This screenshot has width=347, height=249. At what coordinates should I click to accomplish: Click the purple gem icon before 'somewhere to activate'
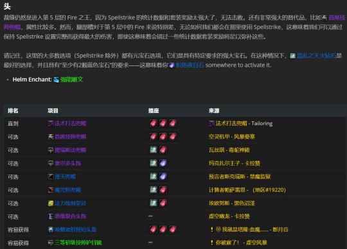172,65
